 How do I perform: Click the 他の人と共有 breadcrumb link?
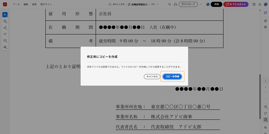(118, 4)
